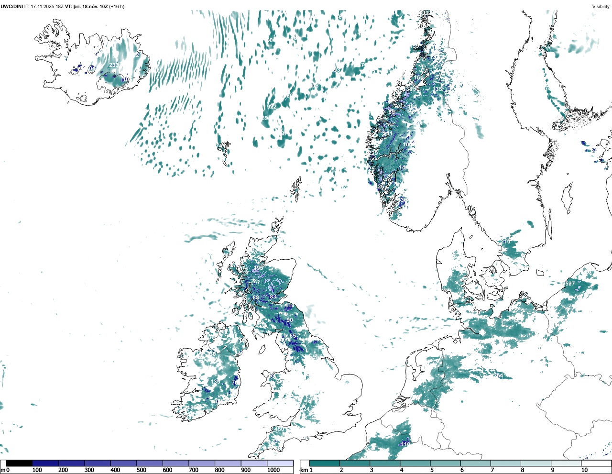This screenshot has width=612, height=474.
Task: Click the 'km' unit label on the legend
Action: pos(303,470)
